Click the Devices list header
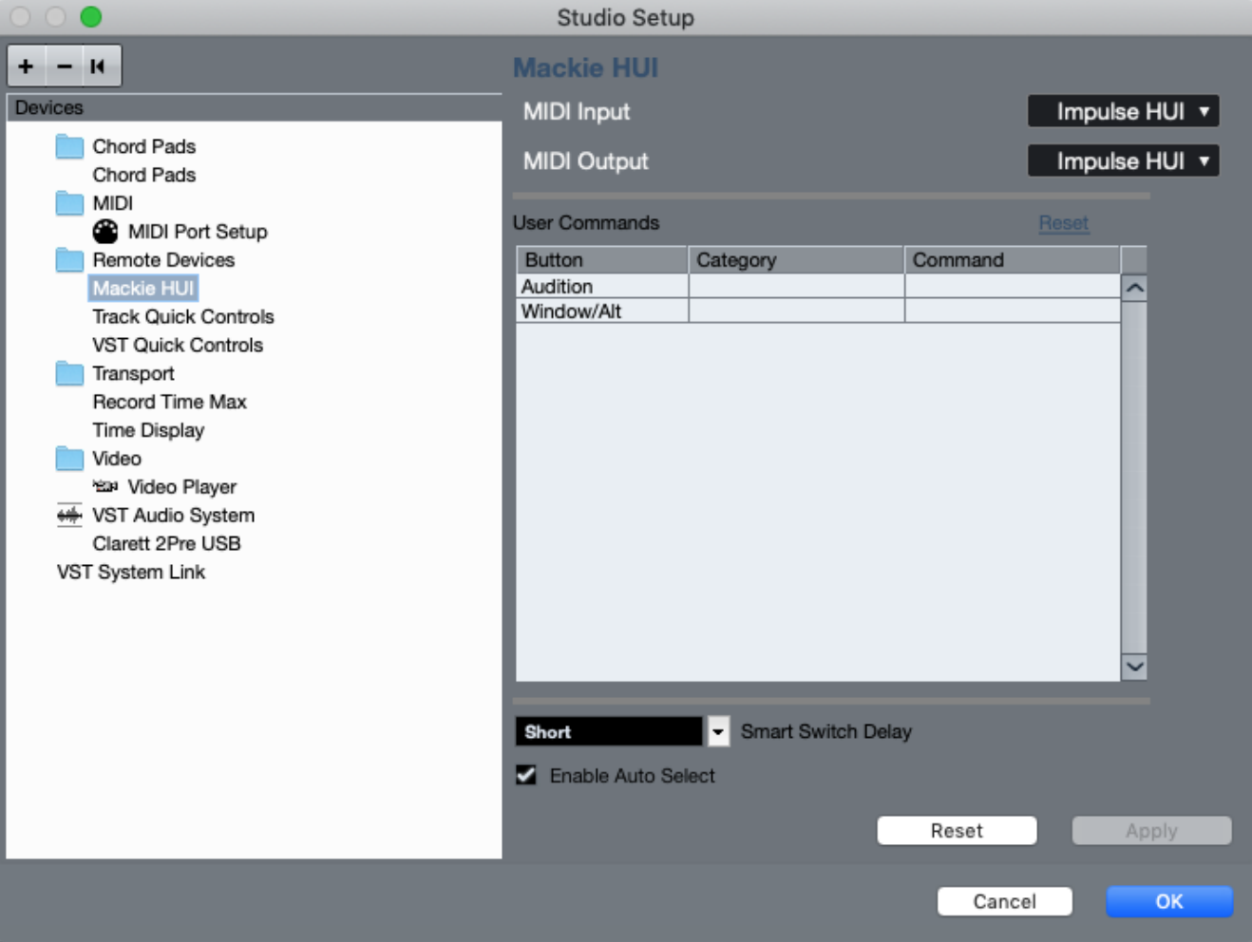The image size is (1252, 942). [254, 107]
